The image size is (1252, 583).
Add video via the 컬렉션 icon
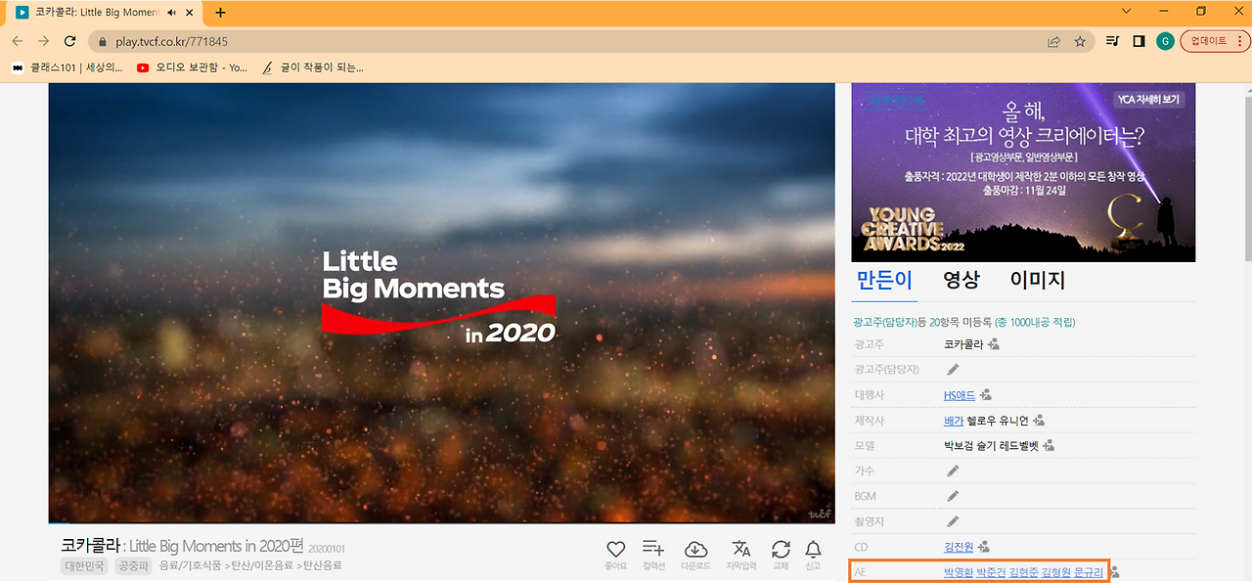652,549
